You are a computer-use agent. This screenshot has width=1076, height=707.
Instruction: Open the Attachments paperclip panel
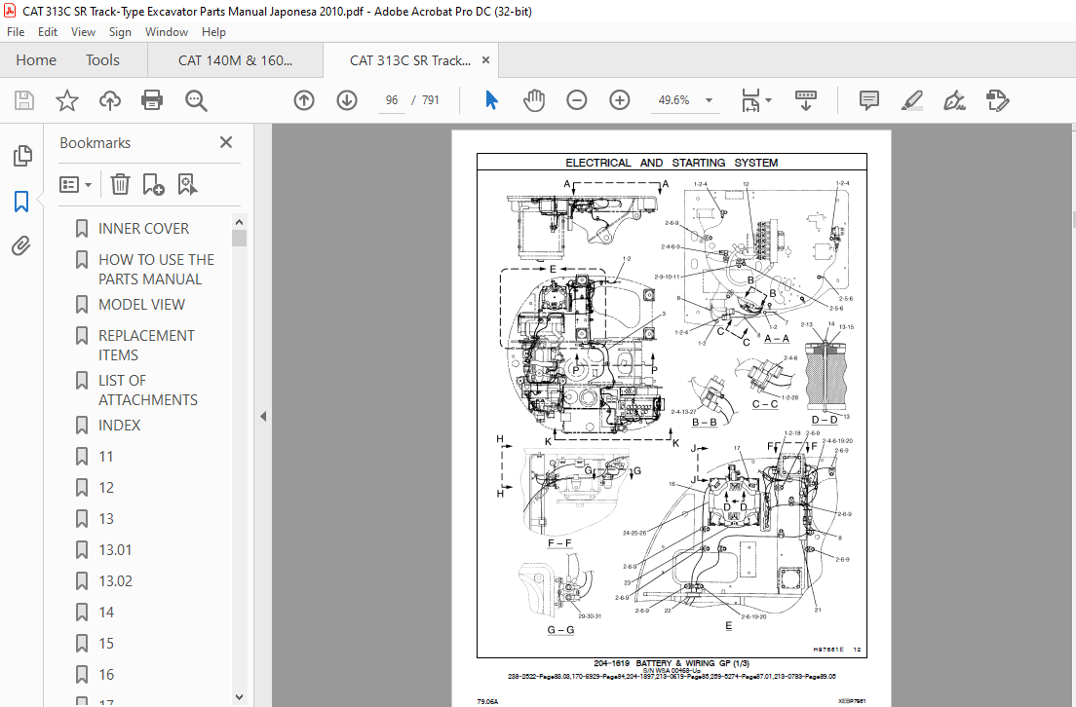[x=21, y=245]
